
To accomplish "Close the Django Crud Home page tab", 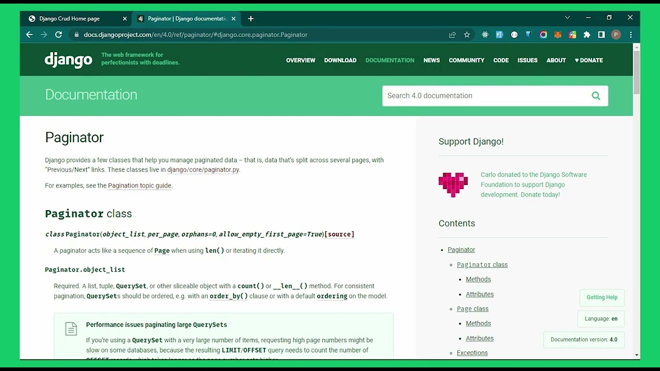I will [x=125, y=19].
